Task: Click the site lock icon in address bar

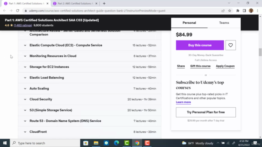Action: point(25,11)
